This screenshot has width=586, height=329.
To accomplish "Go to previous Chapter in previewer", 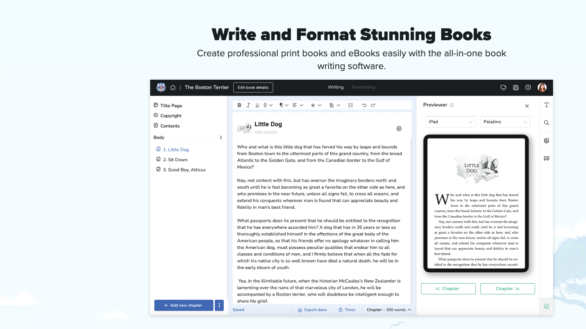I will [x=448, y=289].
